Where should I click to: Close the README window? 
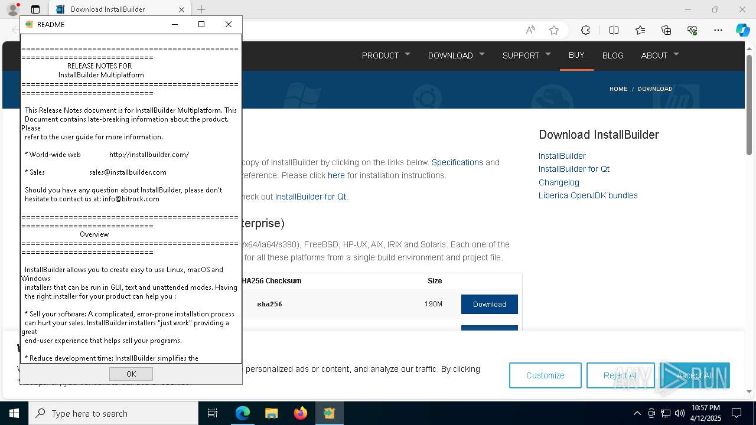(229, 24)
